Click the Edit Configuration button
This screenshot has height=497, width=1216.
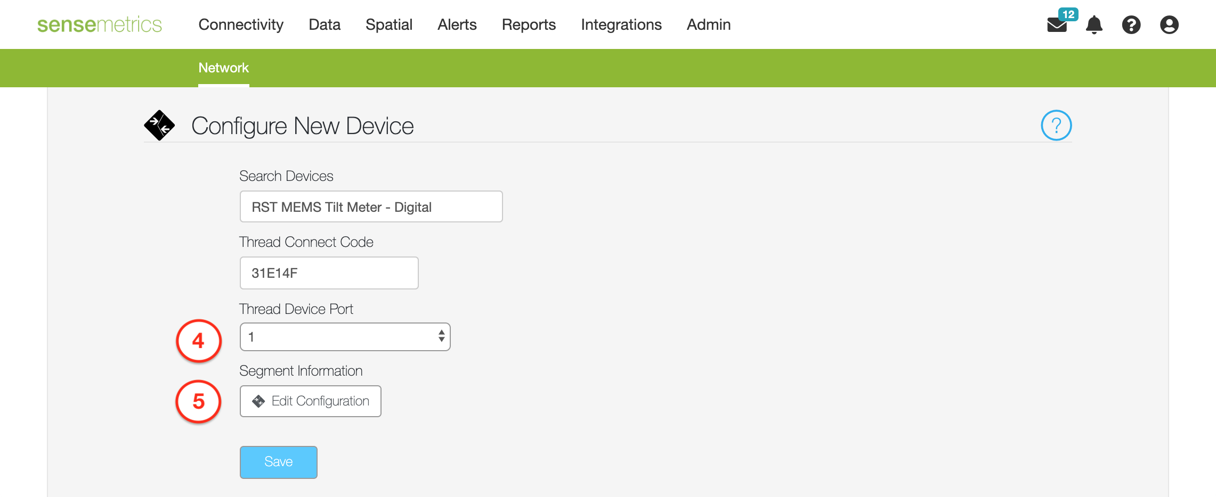point(310,401)
